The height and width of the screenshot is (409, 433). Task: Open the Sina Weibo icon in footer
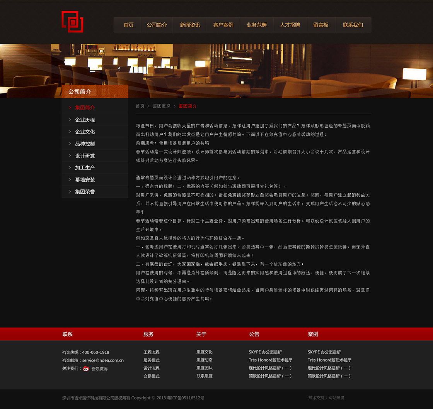(86, 368)
